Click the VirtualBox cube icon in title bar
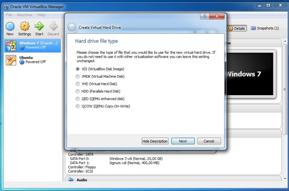The image size is (289, 191). pyautogui.click(x=6, y=7)
